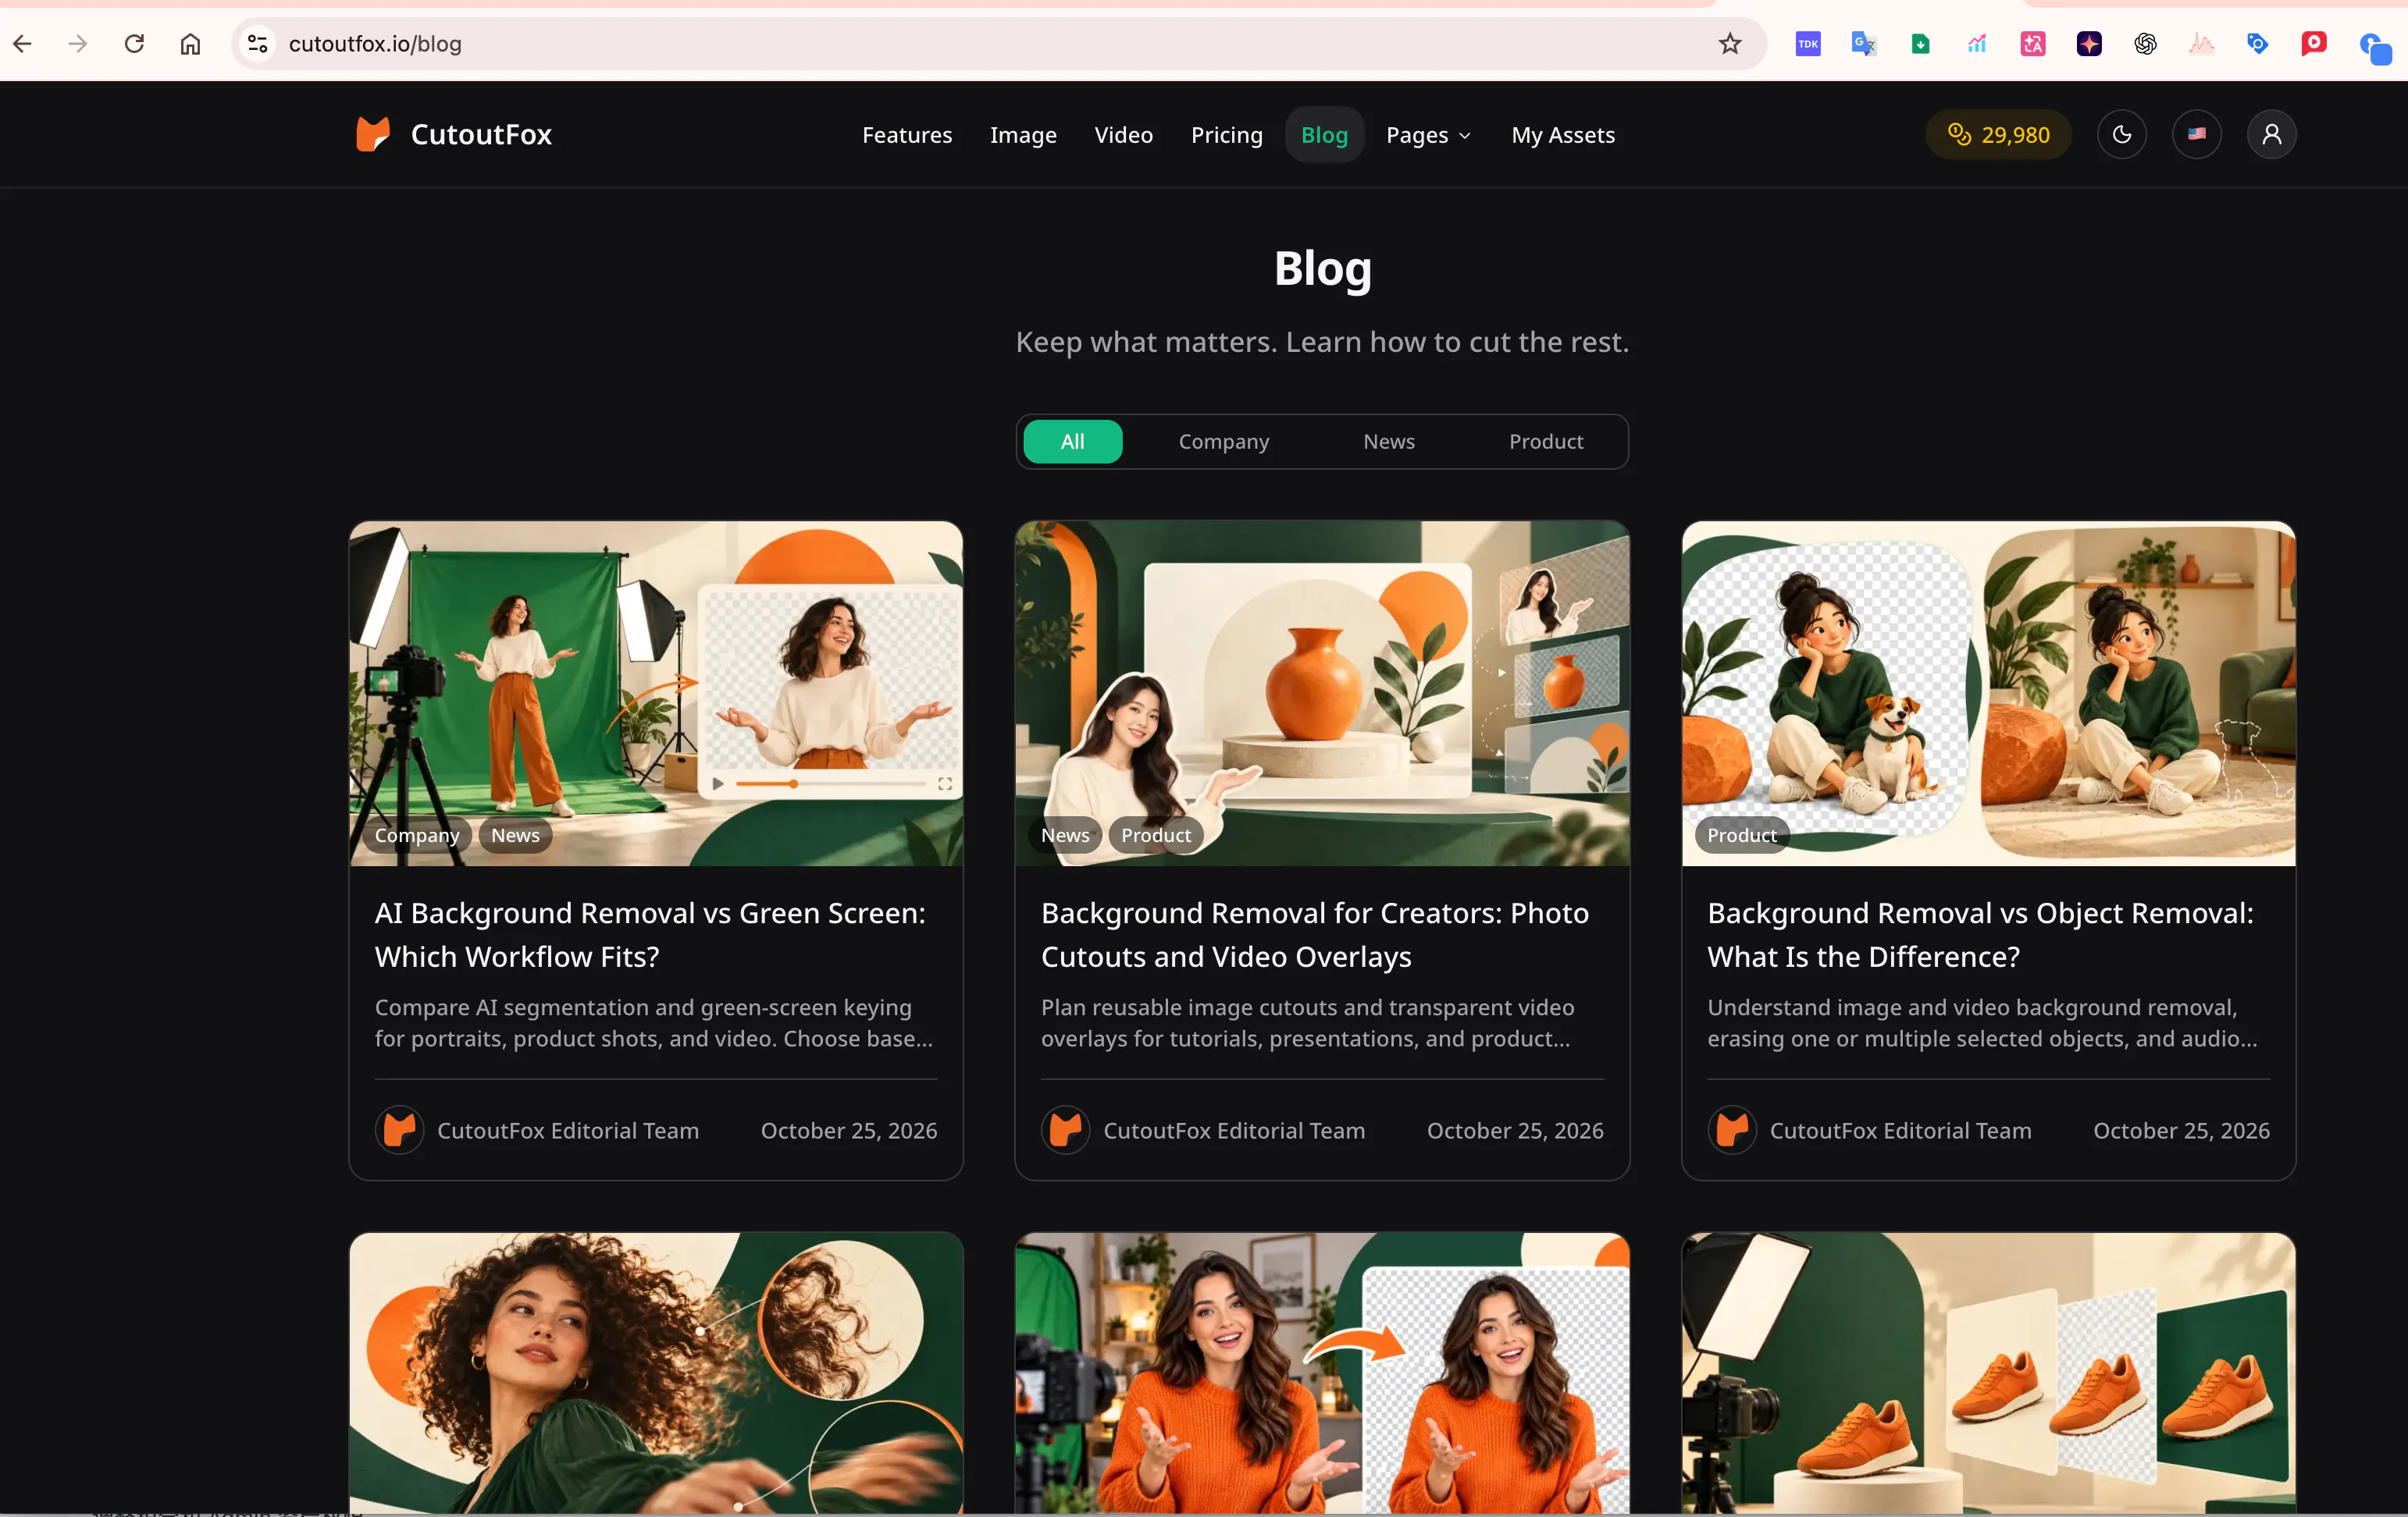2408x1517 pixels.
Task: Click the TDK extension icon
Action: [1808, 43]
